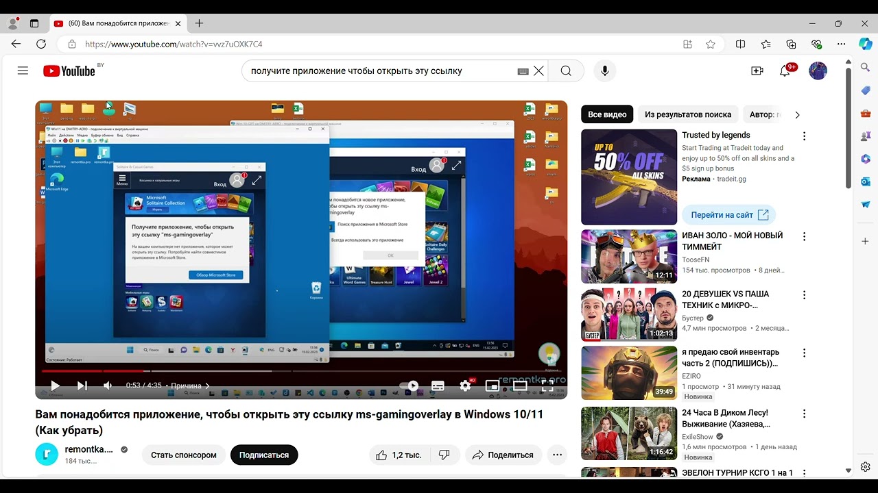Screen dimensions: 878x493
Task: Open the Create video menu
Action: [757, 71]
